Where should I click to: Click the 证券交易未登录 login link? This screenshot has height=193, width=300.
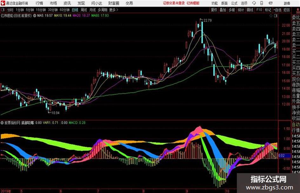point(174,3)
